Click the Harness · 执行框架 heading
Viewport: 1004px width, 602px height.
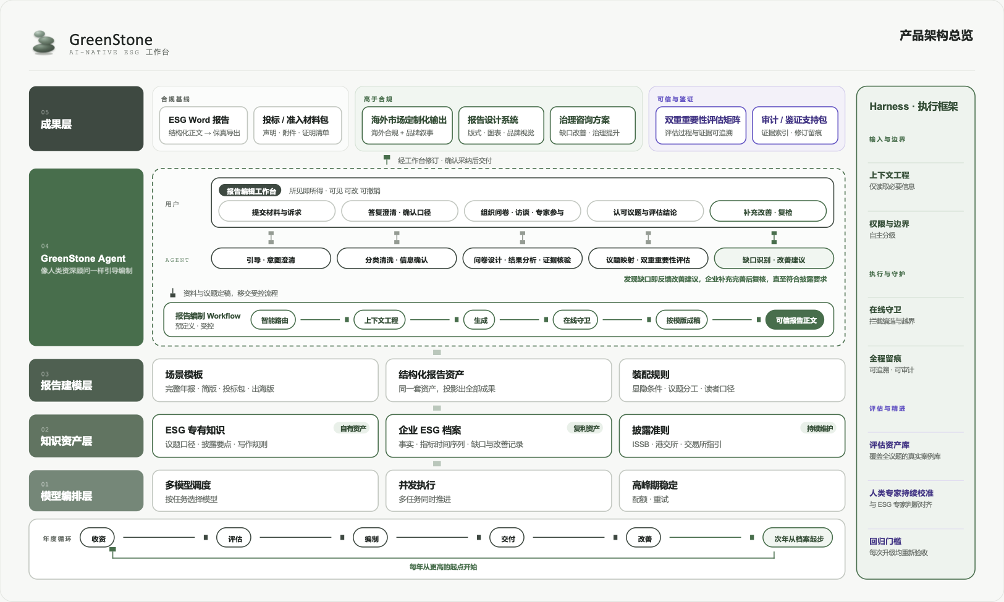tap(913, 106)
